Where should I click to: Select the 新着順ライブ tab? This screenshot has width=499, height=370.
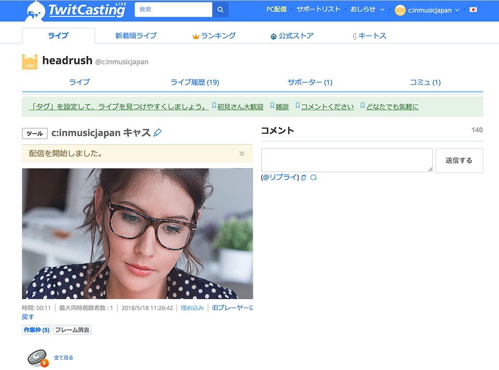[x=136, y=35]
